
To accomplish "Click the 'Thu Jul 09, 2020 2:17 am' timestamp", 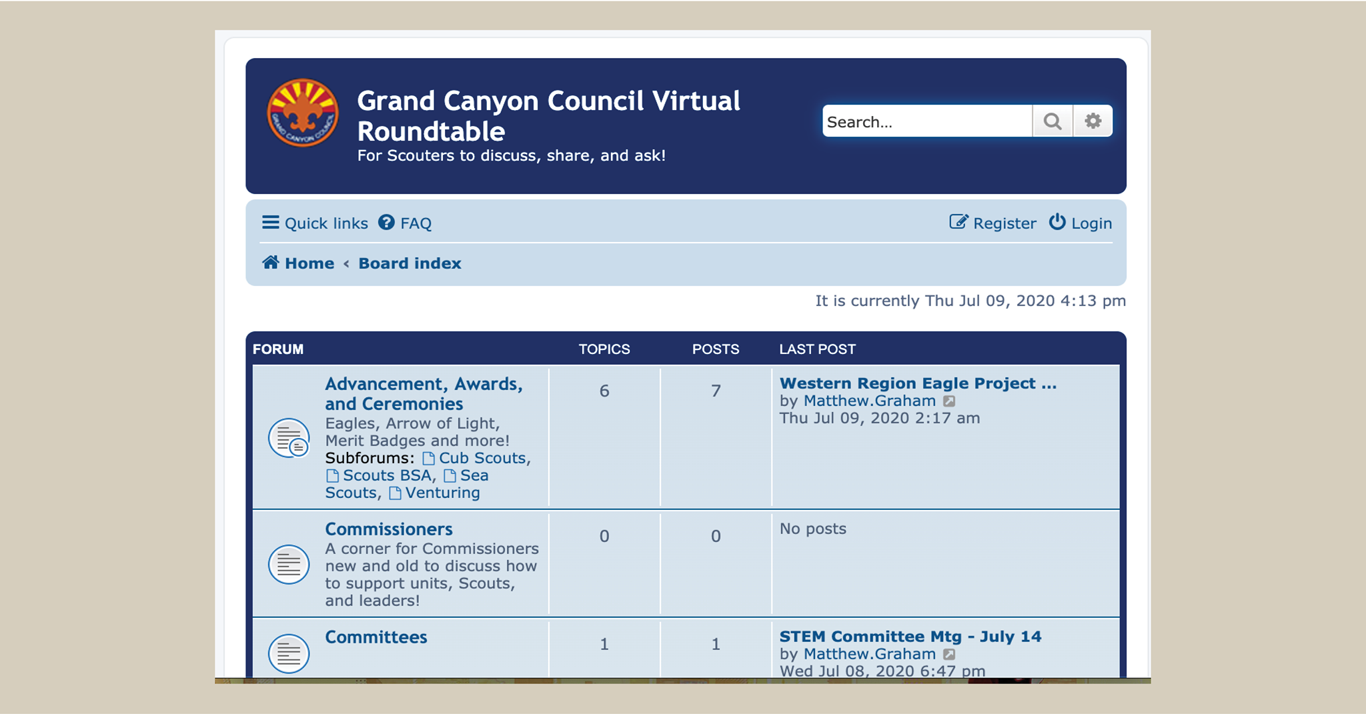I will (x=880, y=419).
